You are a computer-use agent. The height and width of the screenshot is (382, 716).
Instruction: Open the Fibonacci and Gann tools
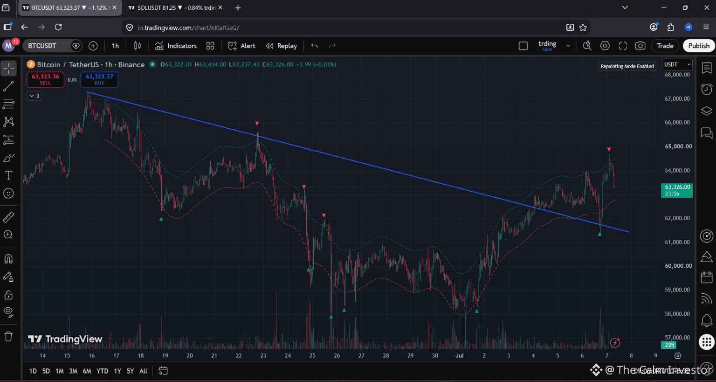click(8, 104)
